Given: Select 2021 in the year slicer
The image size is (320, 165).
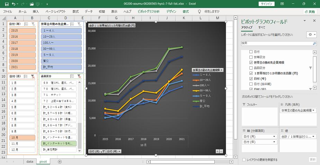Looking at the screenshot, I should coord(22,67).
